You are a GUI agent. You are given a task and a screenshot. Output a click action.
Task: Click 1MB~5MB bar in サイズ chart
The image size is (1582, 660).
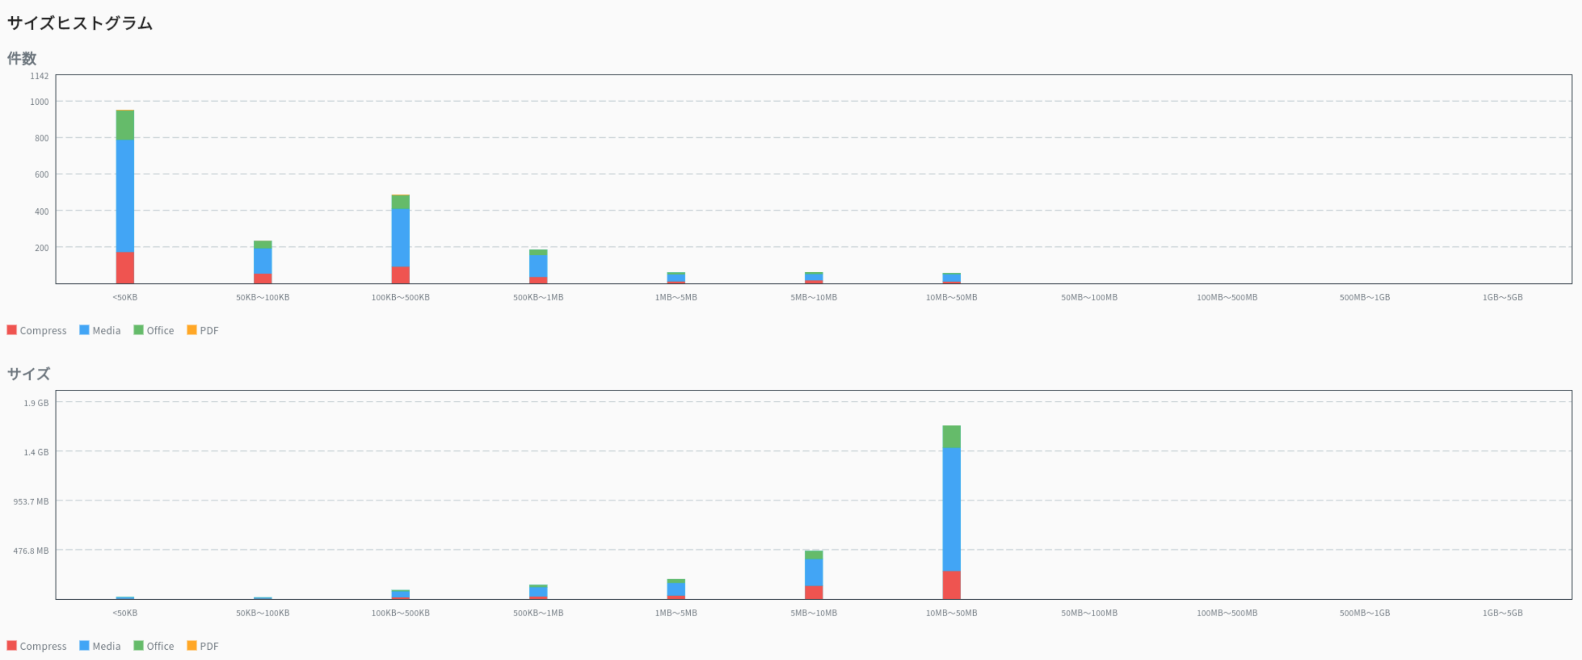click(676, 589)
